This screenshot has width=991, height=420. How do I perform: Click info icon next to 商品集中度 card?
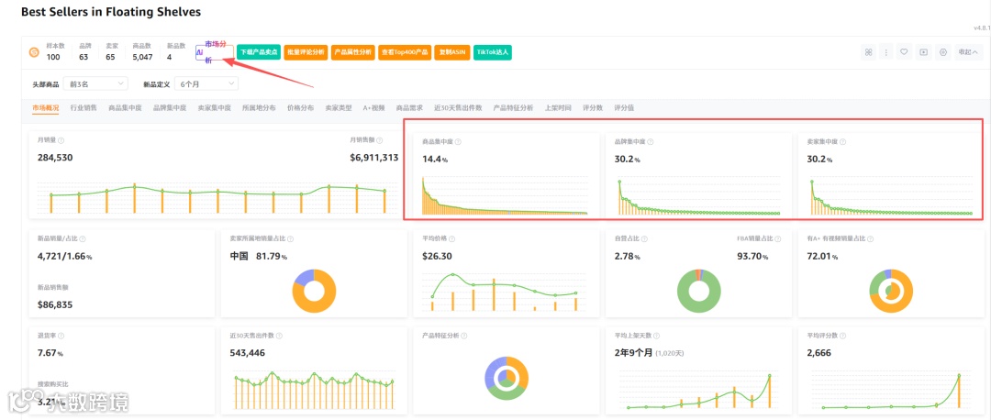(x=458, y=142)
